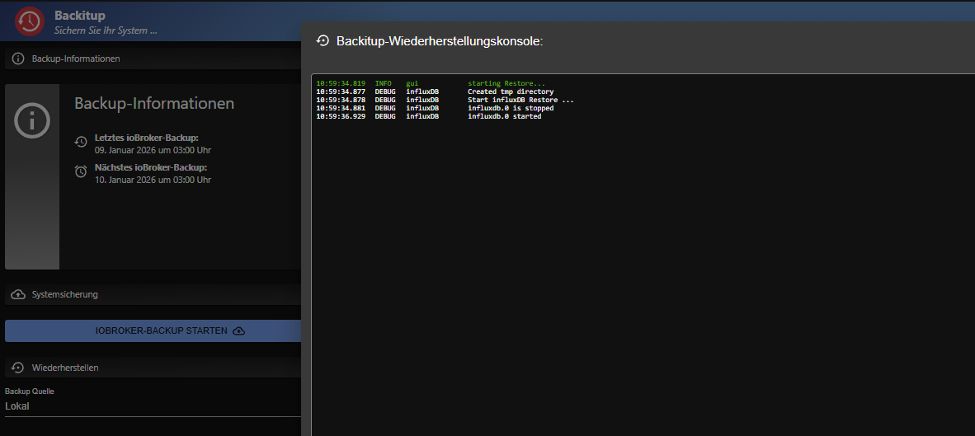Click the info icon beside Backup-Informationen header
Image resolution: width=975 pixels, height=436 pixels.
(x=18, y=59)
